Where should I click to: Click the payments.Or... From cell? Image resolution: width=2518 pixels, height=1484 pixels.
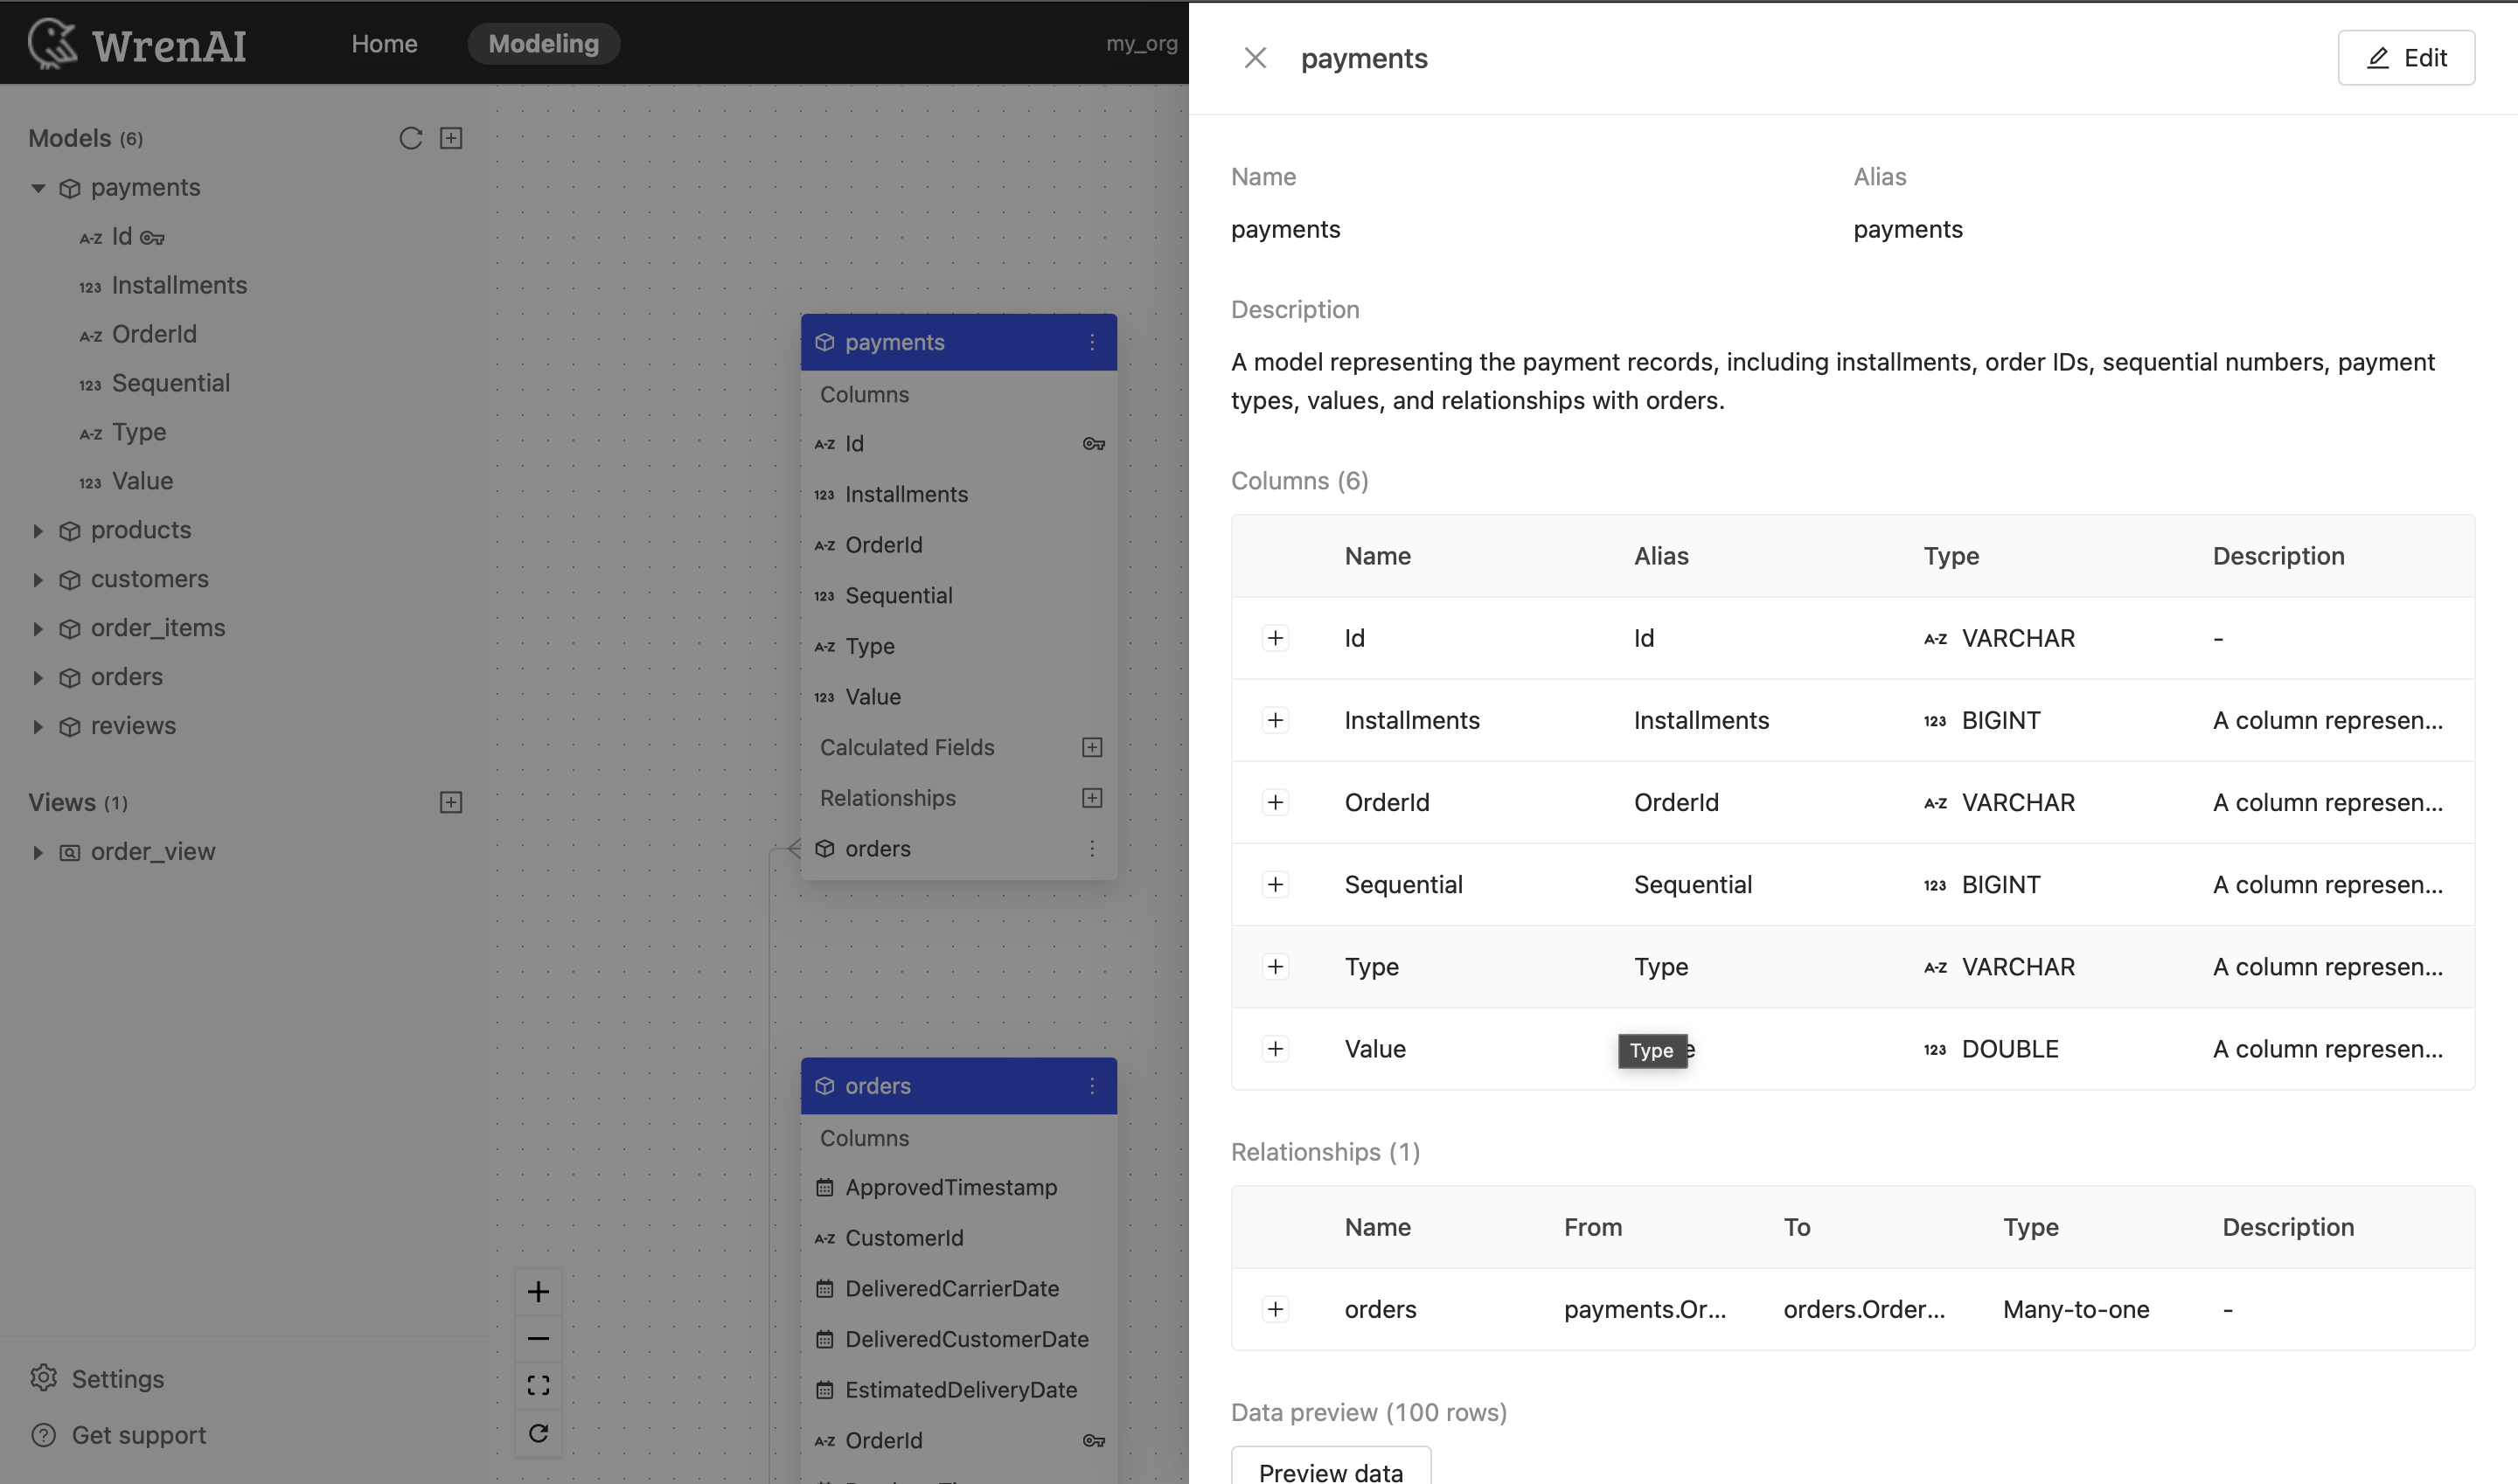1645,1309
